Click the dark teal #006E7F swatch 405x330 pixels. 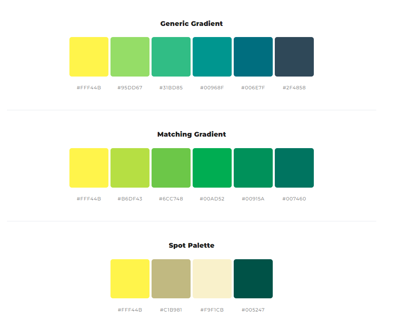253,57
